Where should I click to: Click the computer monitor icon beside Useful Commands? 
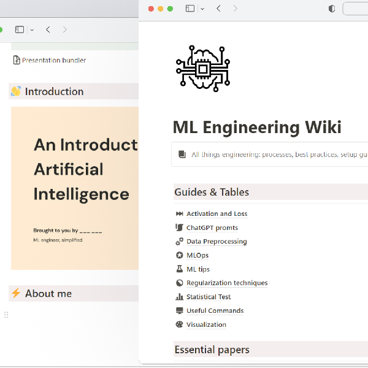(x=179, y=310)
